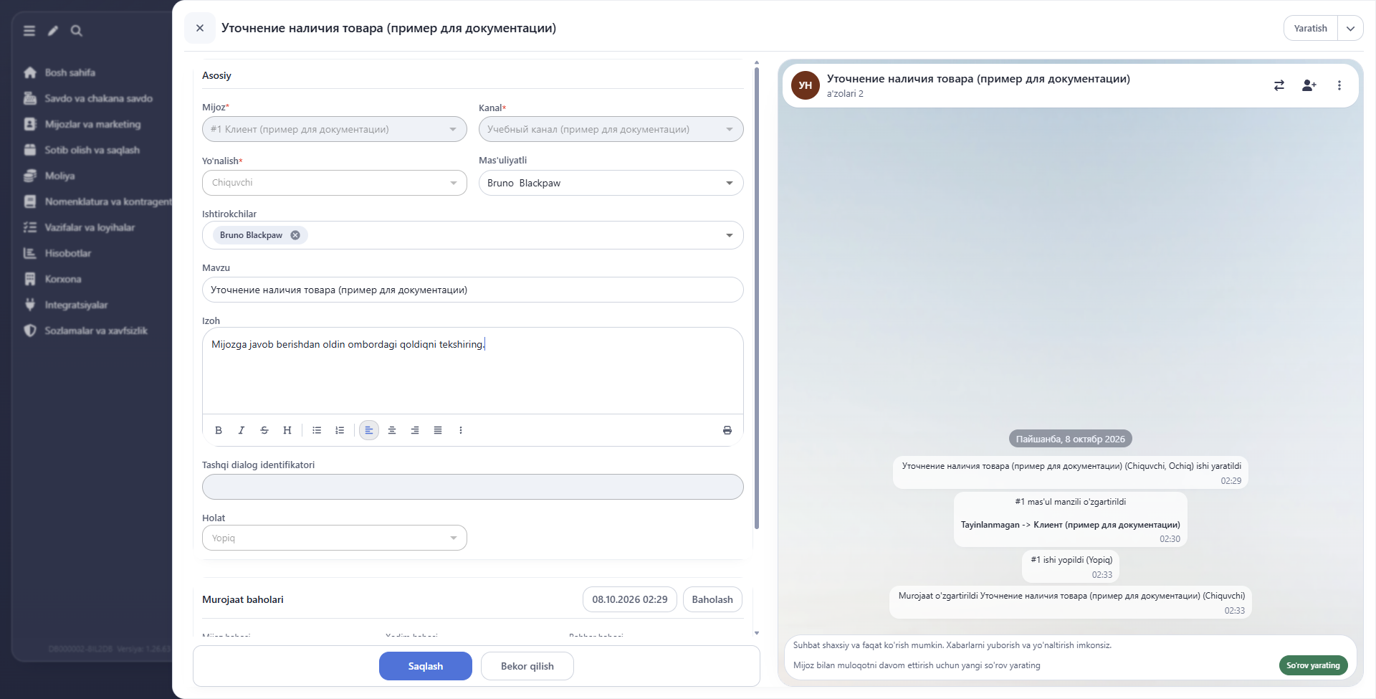Click the Yaratish button
Viewport: 1376px width, 699px height.
pos(1311,29)
